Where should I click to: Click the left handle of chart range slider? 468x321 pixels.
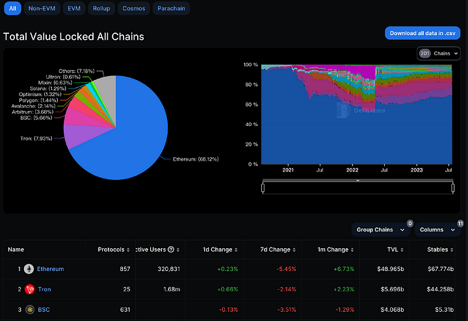(x=262, y=188)
